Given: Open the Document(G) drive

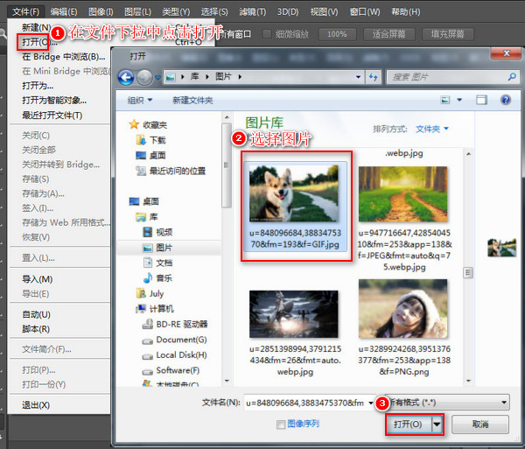Looking at the screenshot, I should pos(175,340).
